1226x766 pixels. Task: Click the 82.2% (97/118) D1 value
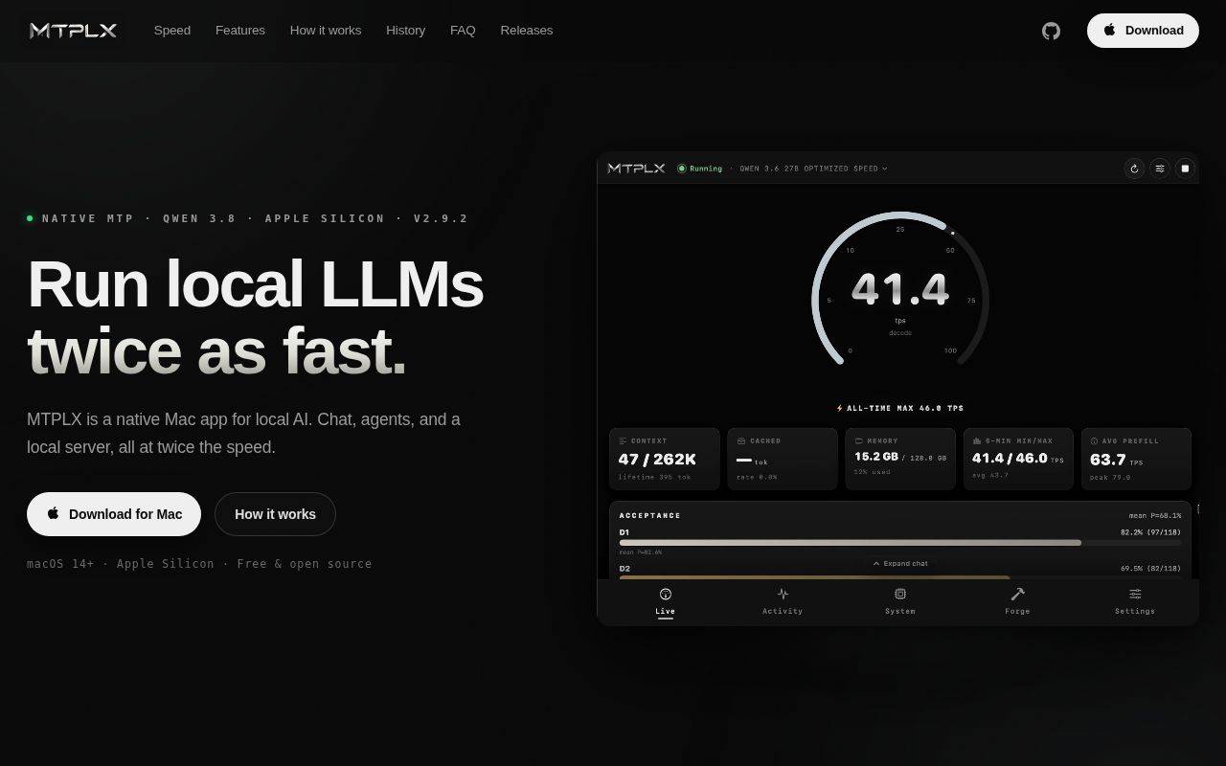point(1150,532)
